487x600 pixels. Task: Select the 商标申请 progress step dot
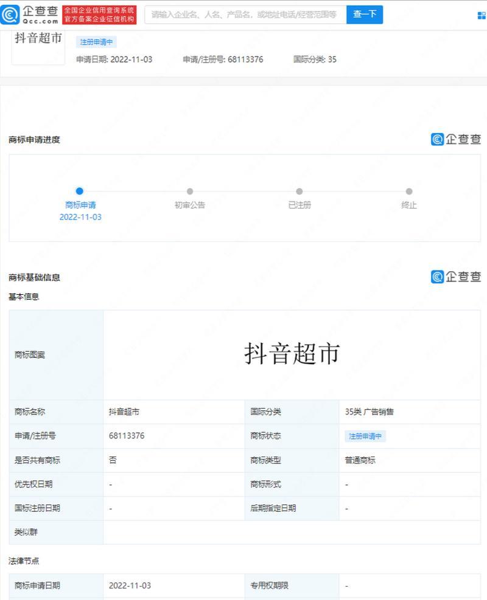tap(80, 191)
